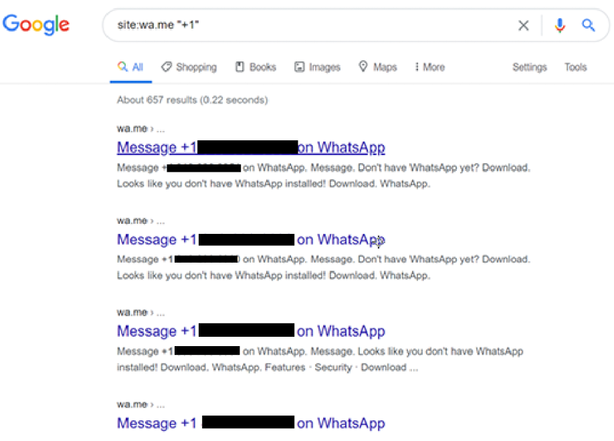
Task: Select the All results tab
Action: click(131, 67)
